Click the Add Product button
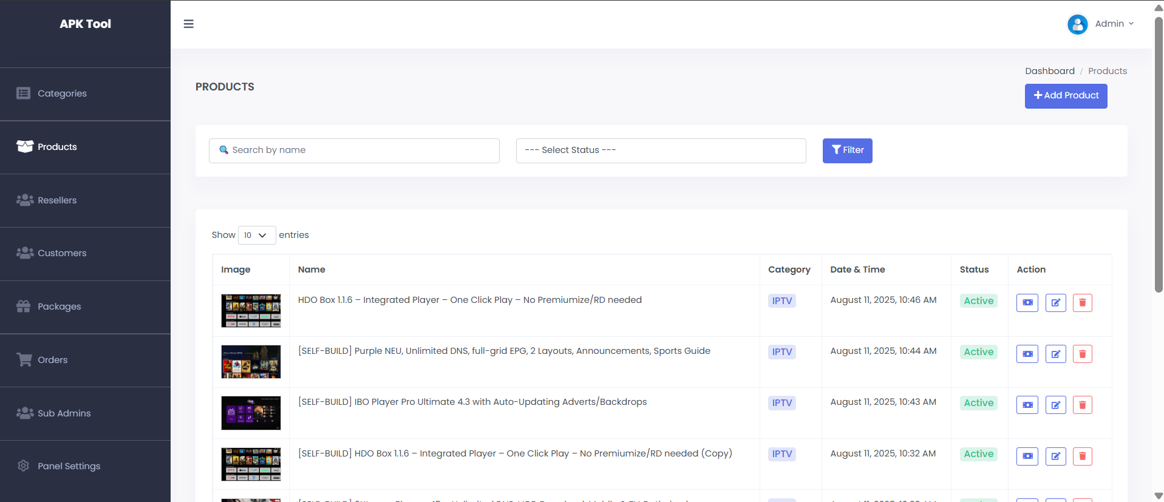This screenshot has height=502, width=1164. pos(1066,96)
